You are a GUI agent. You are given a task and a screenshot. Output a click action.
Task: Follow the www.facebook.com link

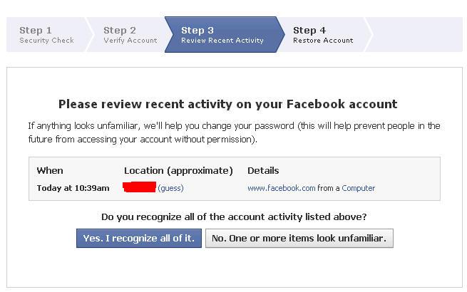click(x=281, y=188)
